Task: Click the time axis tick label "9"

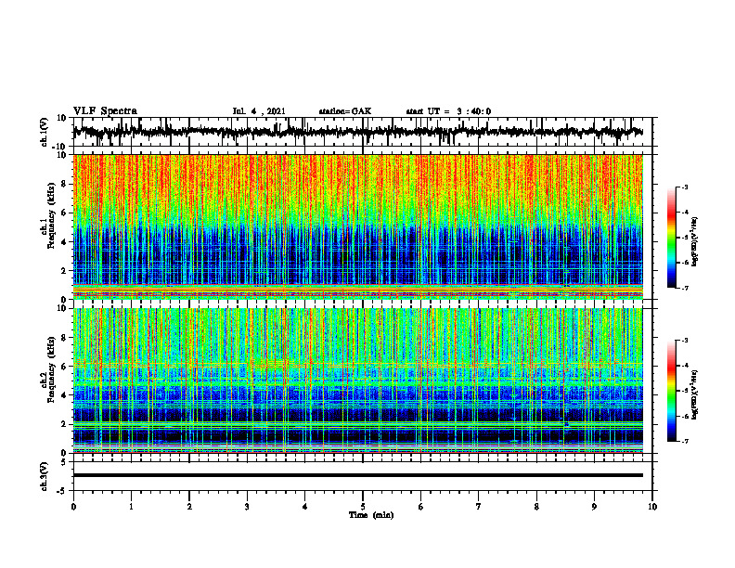Action: click(x=594, y=507)
